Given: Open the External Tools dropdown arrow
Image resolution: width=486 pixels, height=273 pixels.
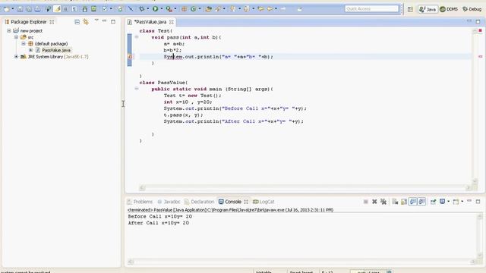Looking at the screenshot, I should click(175, 9).
